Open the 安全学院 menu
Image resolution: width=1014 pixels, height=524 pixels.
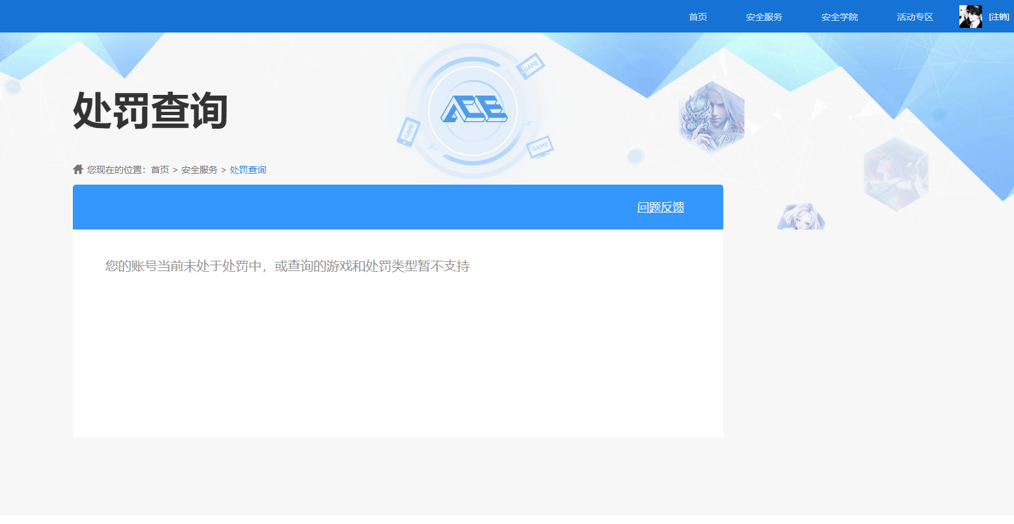839,16
